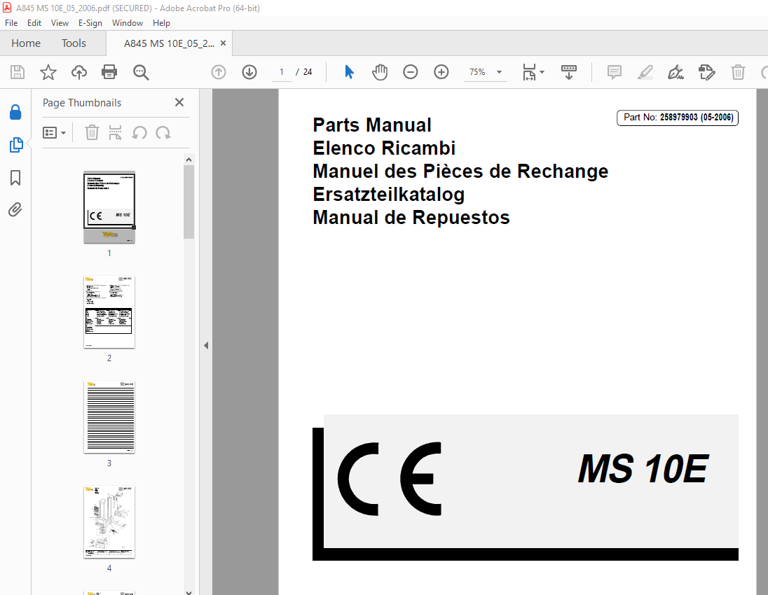
Task: Select the arrow Selection tool
Action: pos(349,72)
